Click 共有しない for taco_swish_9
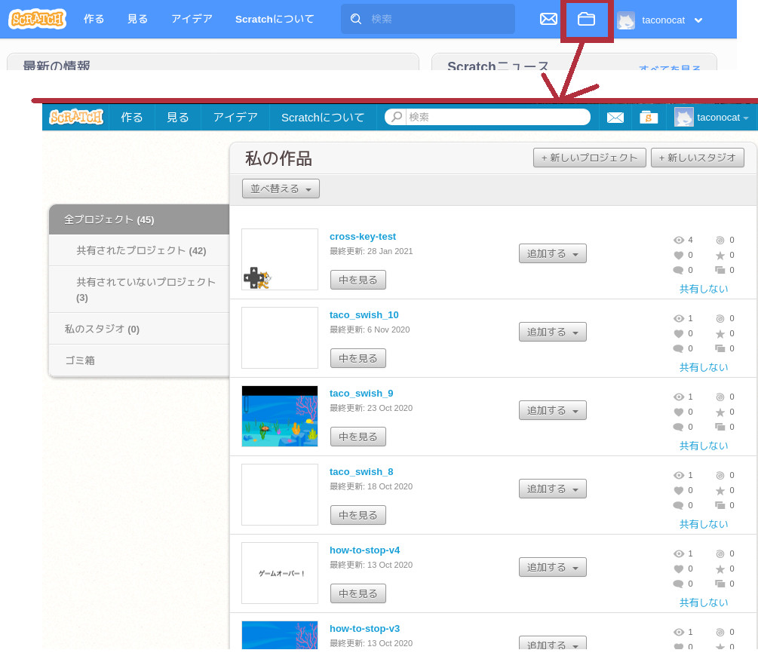758x656 pixels. tap(704, 445)
